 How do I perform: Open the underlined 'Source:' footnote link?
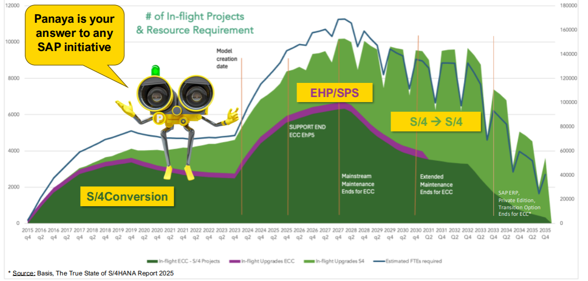pos(24,273)
